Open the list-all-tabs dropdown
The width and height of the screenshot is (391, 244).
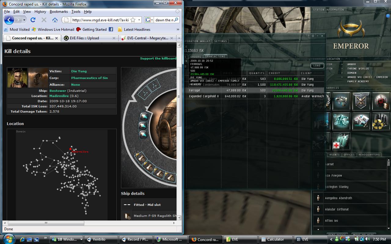point(179,38)
